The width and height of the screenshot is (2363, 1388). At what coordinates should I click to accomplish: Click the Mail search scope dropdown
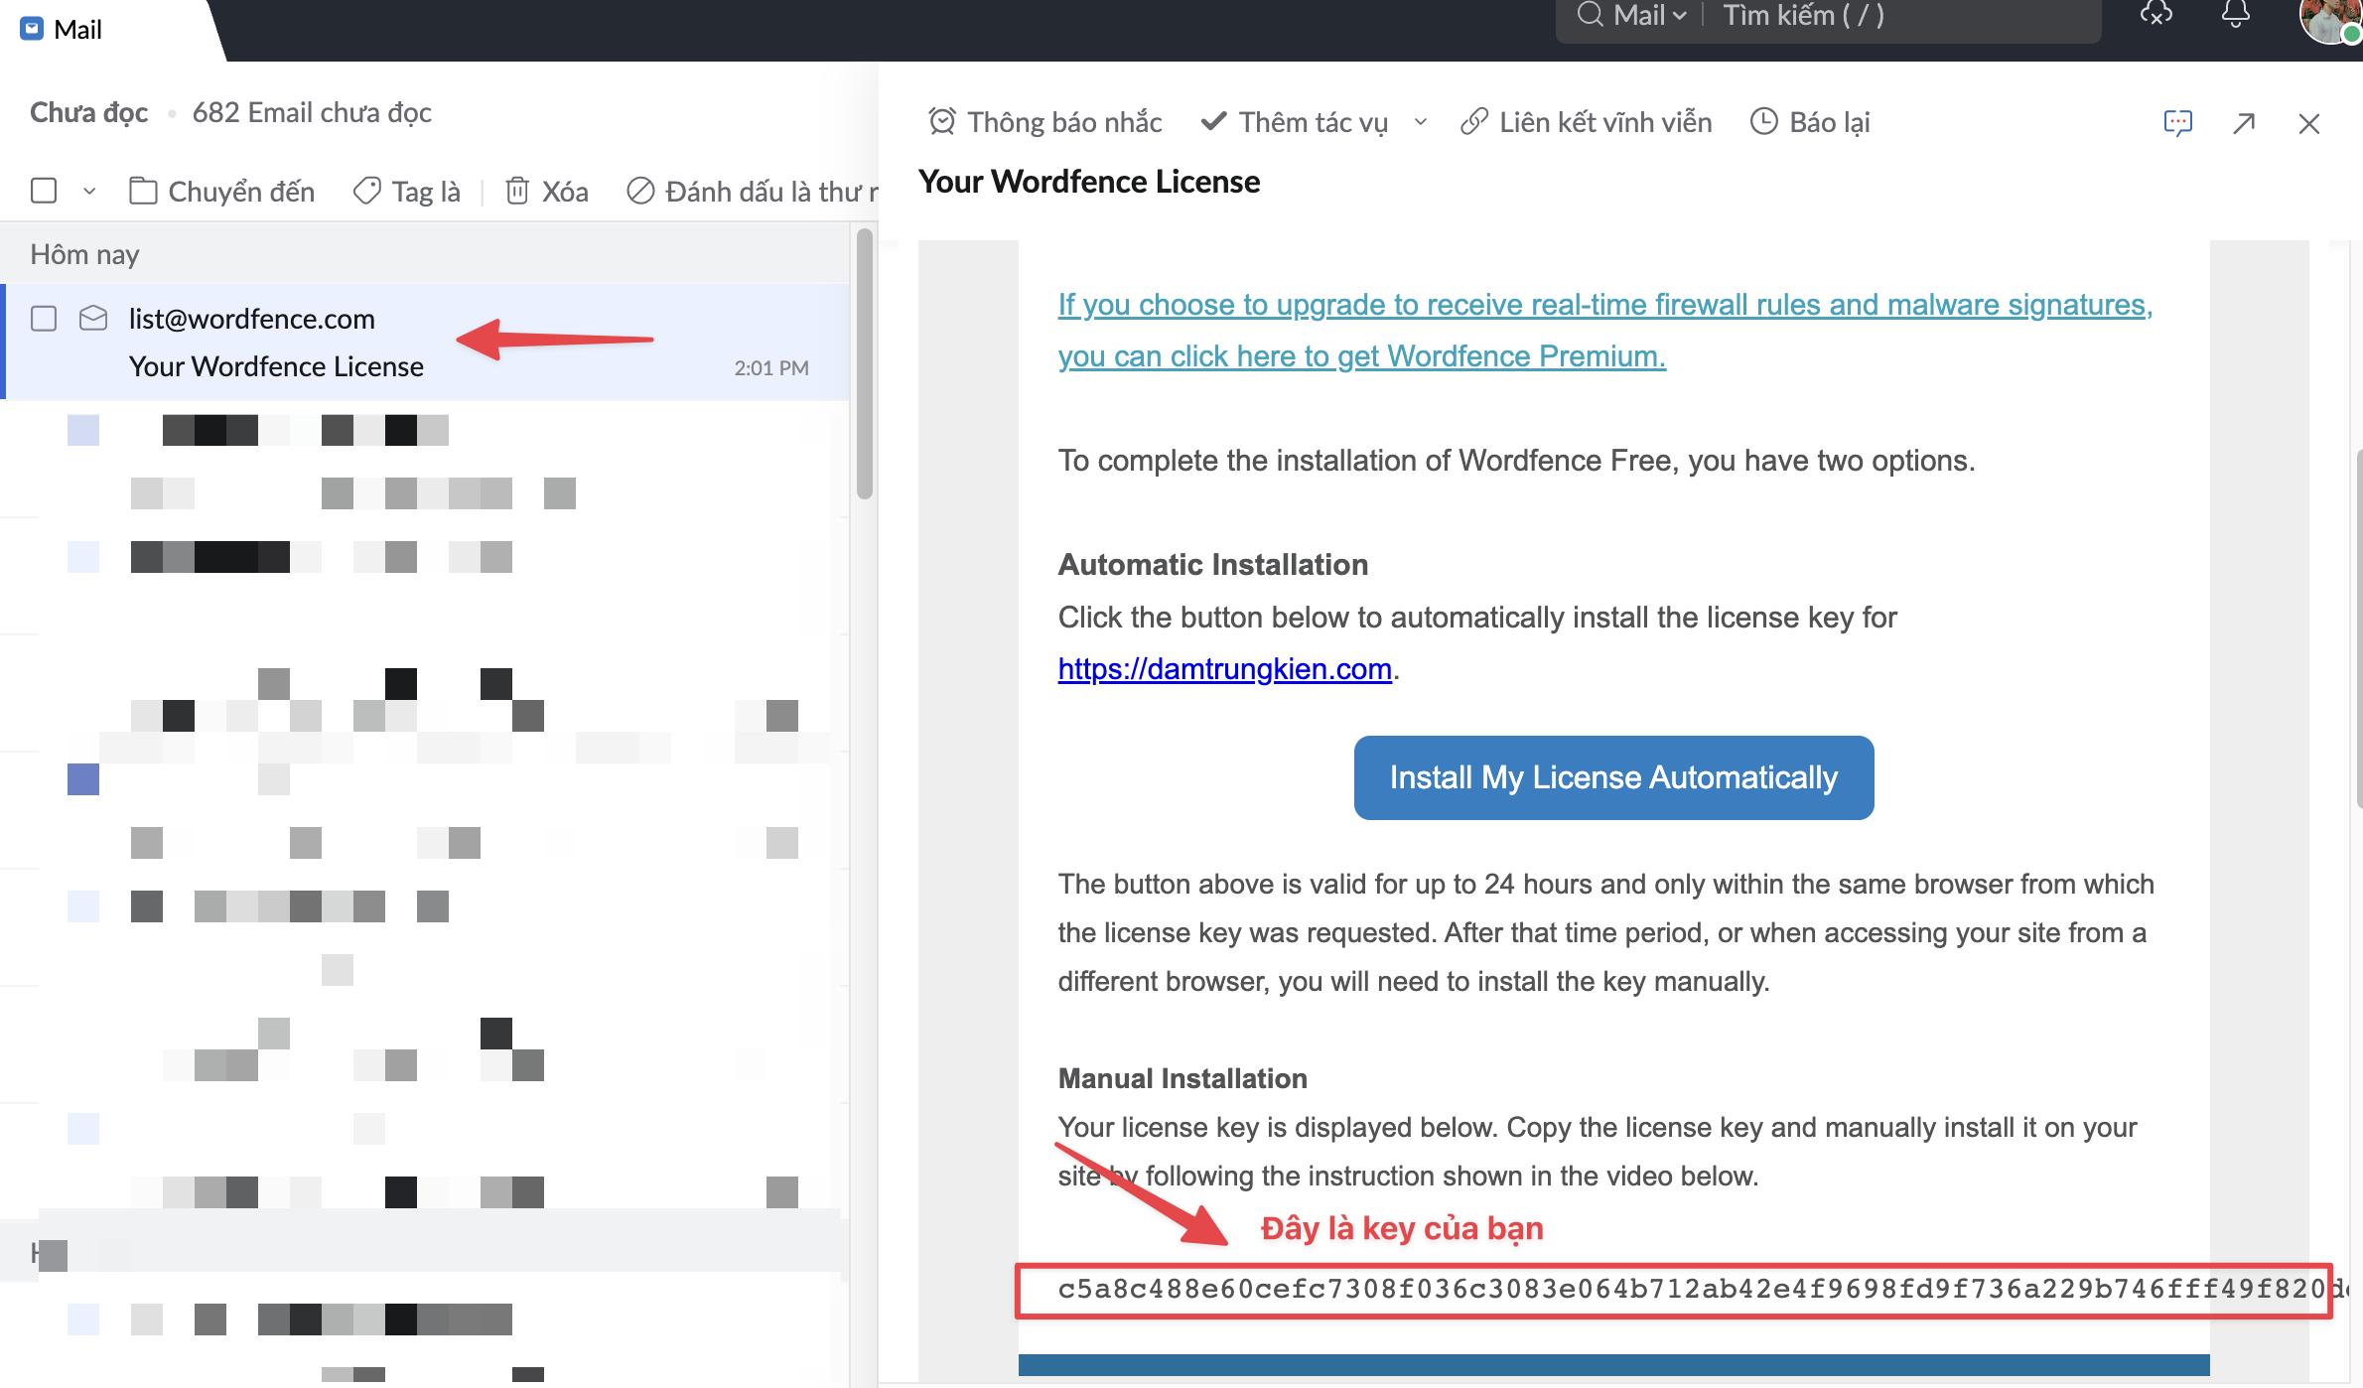coord(1649,16)
